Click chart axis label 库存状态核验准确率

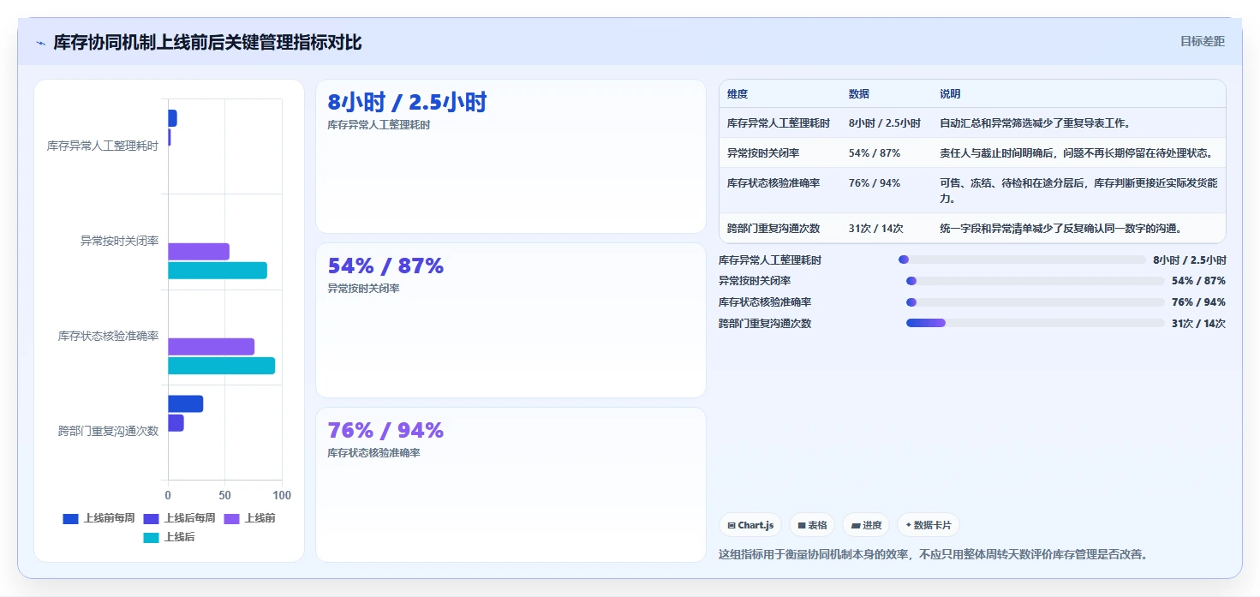109,337
